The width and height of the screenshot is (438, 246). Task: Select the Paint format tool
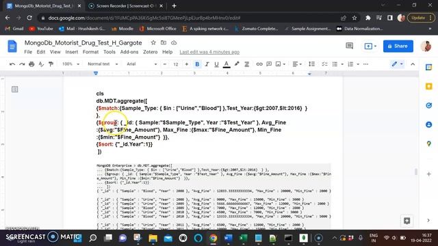click(51, 64)
